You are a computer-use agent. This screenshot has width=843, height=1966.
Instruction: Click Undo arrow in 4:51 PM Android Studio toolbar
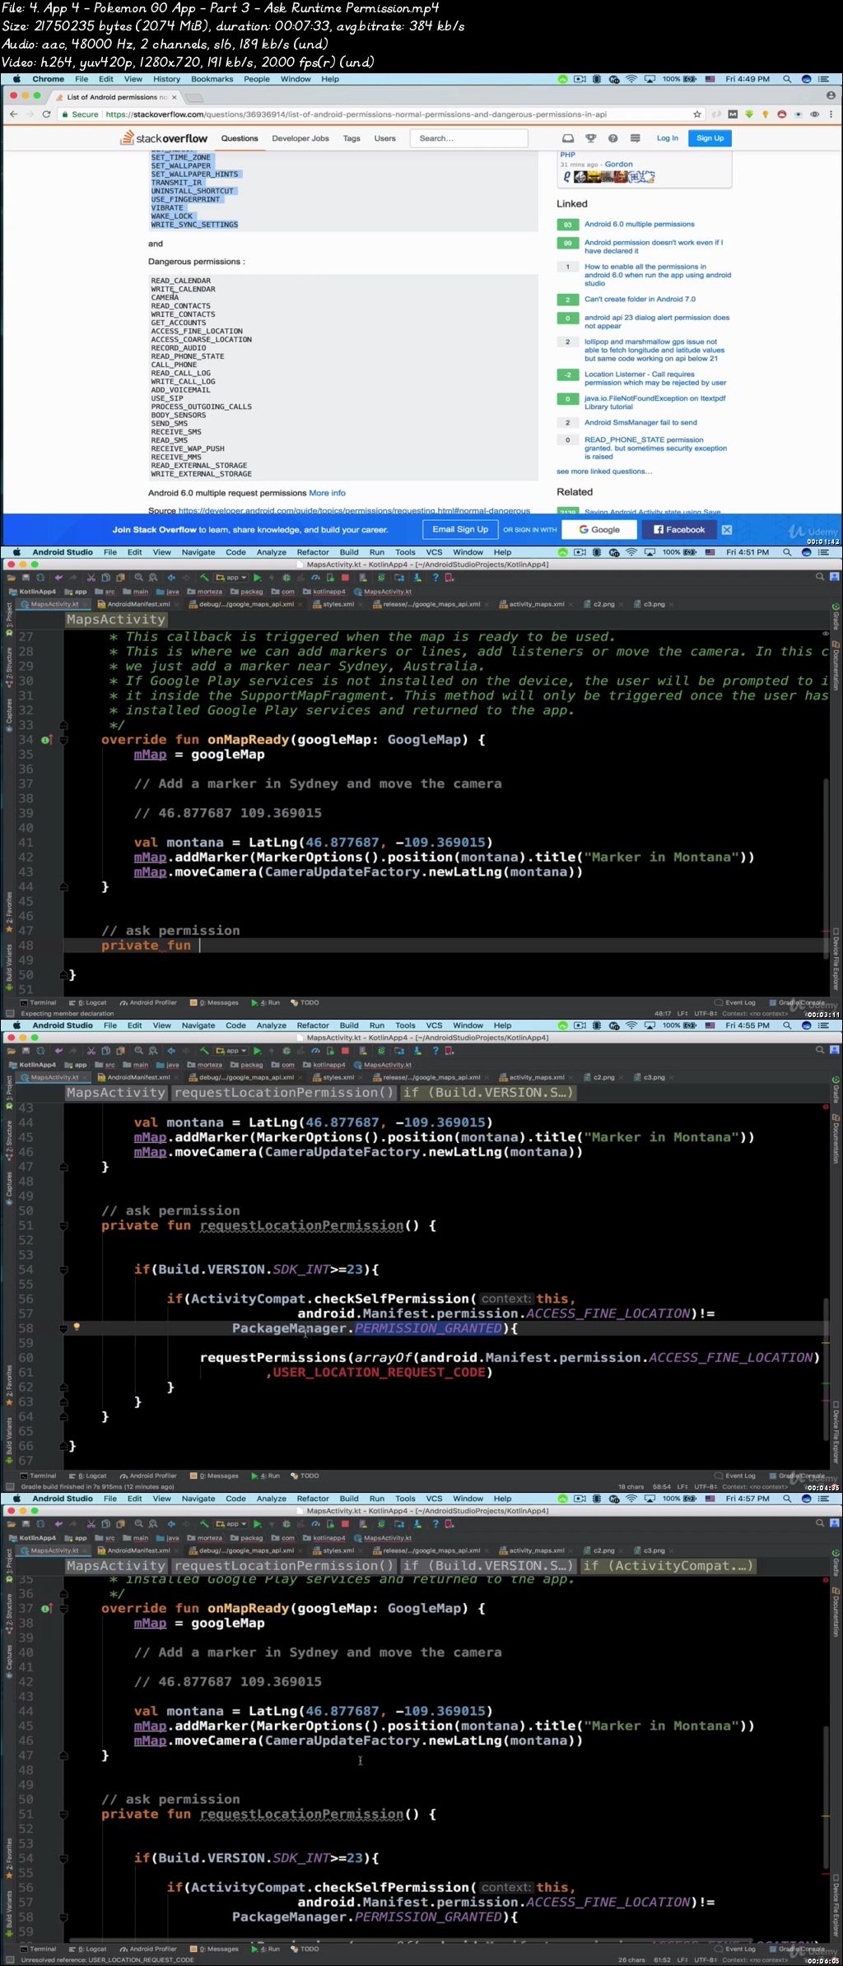[x=58, y=578]
